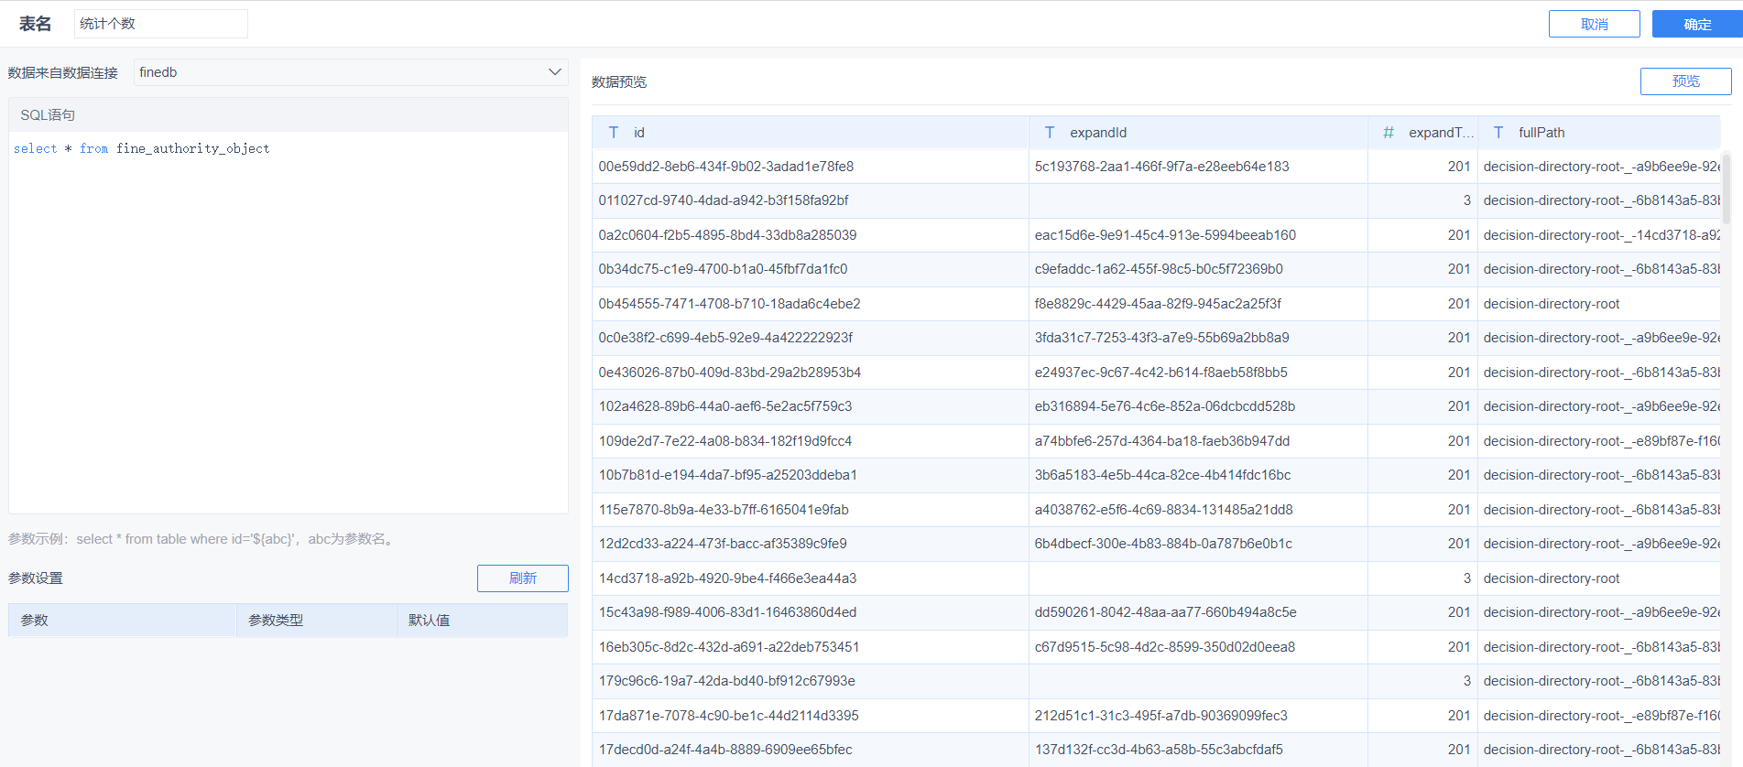Click the 参数类型 column header
This screenshot has height=767, width=1743.
click(276, 621)
